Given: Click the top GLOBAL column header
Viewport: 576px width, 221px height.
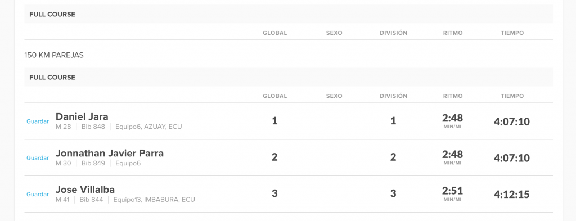Looking at the screenshot, I should click(274, 33).
